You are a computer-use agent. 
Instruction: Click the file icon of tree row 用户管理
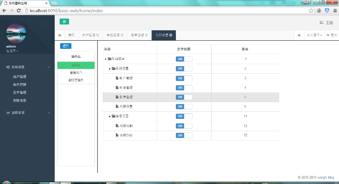coord(117,78)
